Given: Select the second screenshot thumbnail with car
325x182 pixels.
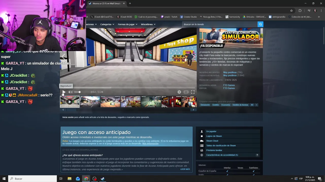Looking at the screenshot, I should (90, 102).
